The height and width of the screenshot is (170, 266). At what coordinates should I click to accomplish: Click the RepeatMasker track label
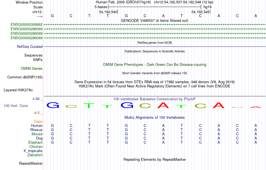tap(31, 163)
